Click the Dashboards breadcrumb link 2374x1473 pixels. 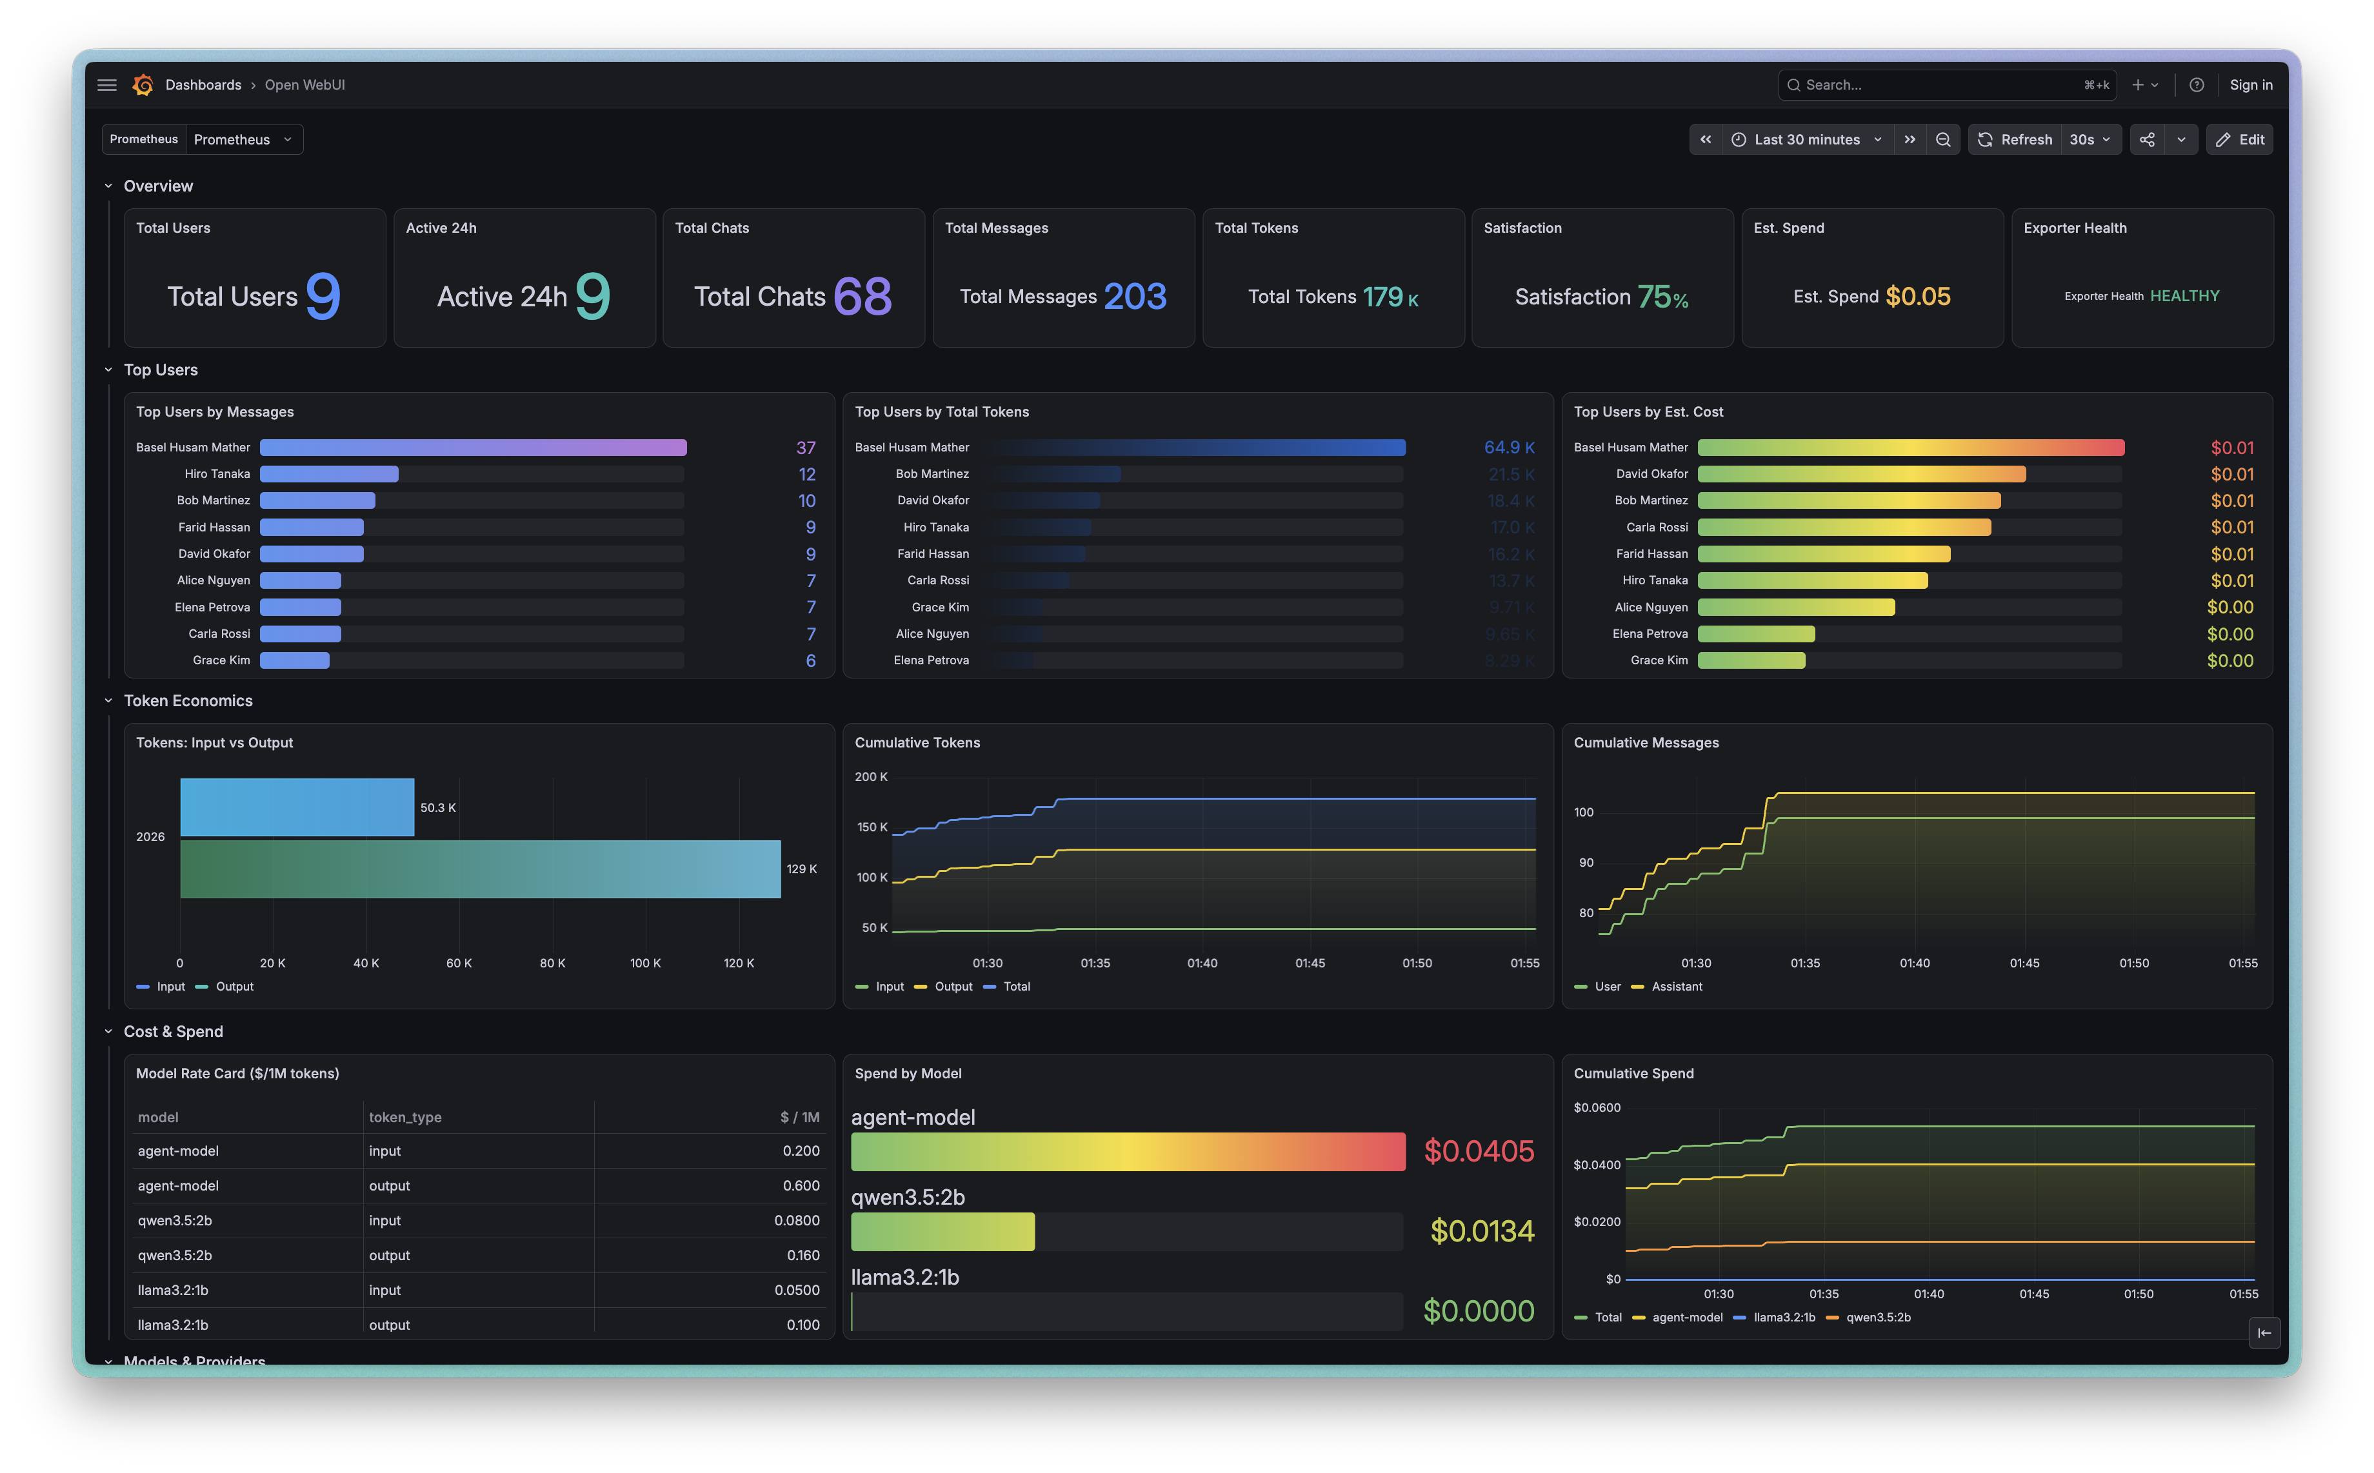[203, 84]
